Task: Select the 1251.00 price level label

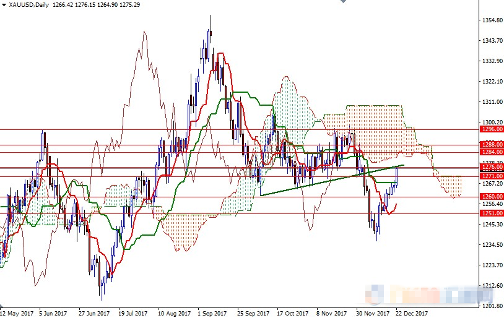Action: click(492, 213)
